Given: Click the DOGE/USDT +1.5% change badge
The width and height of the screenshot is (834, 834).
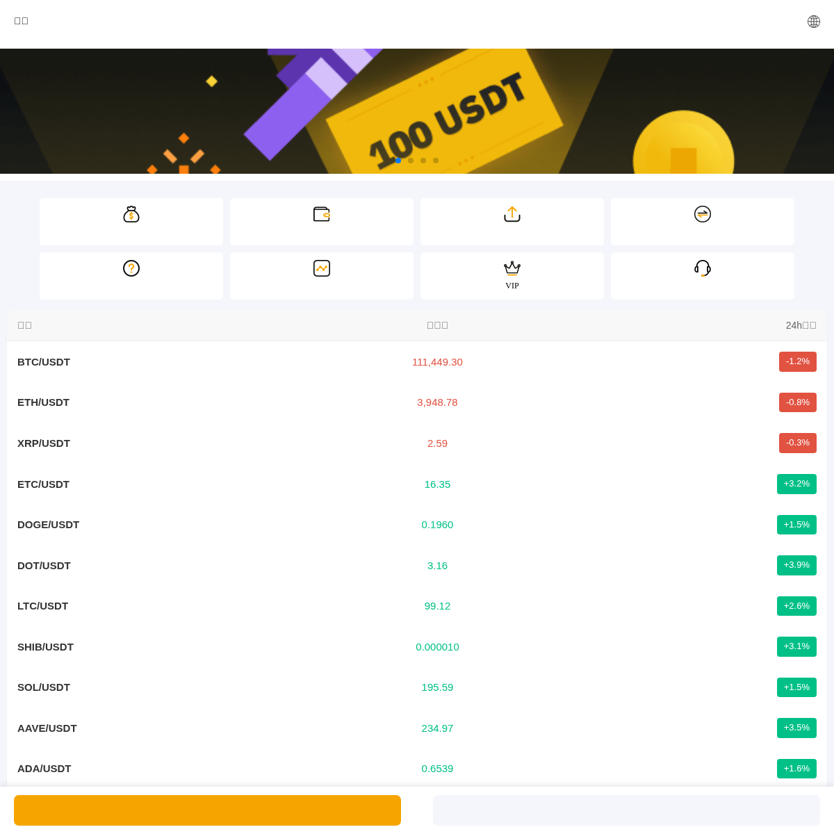Looking at the screenshot, I should pos(796,525).
